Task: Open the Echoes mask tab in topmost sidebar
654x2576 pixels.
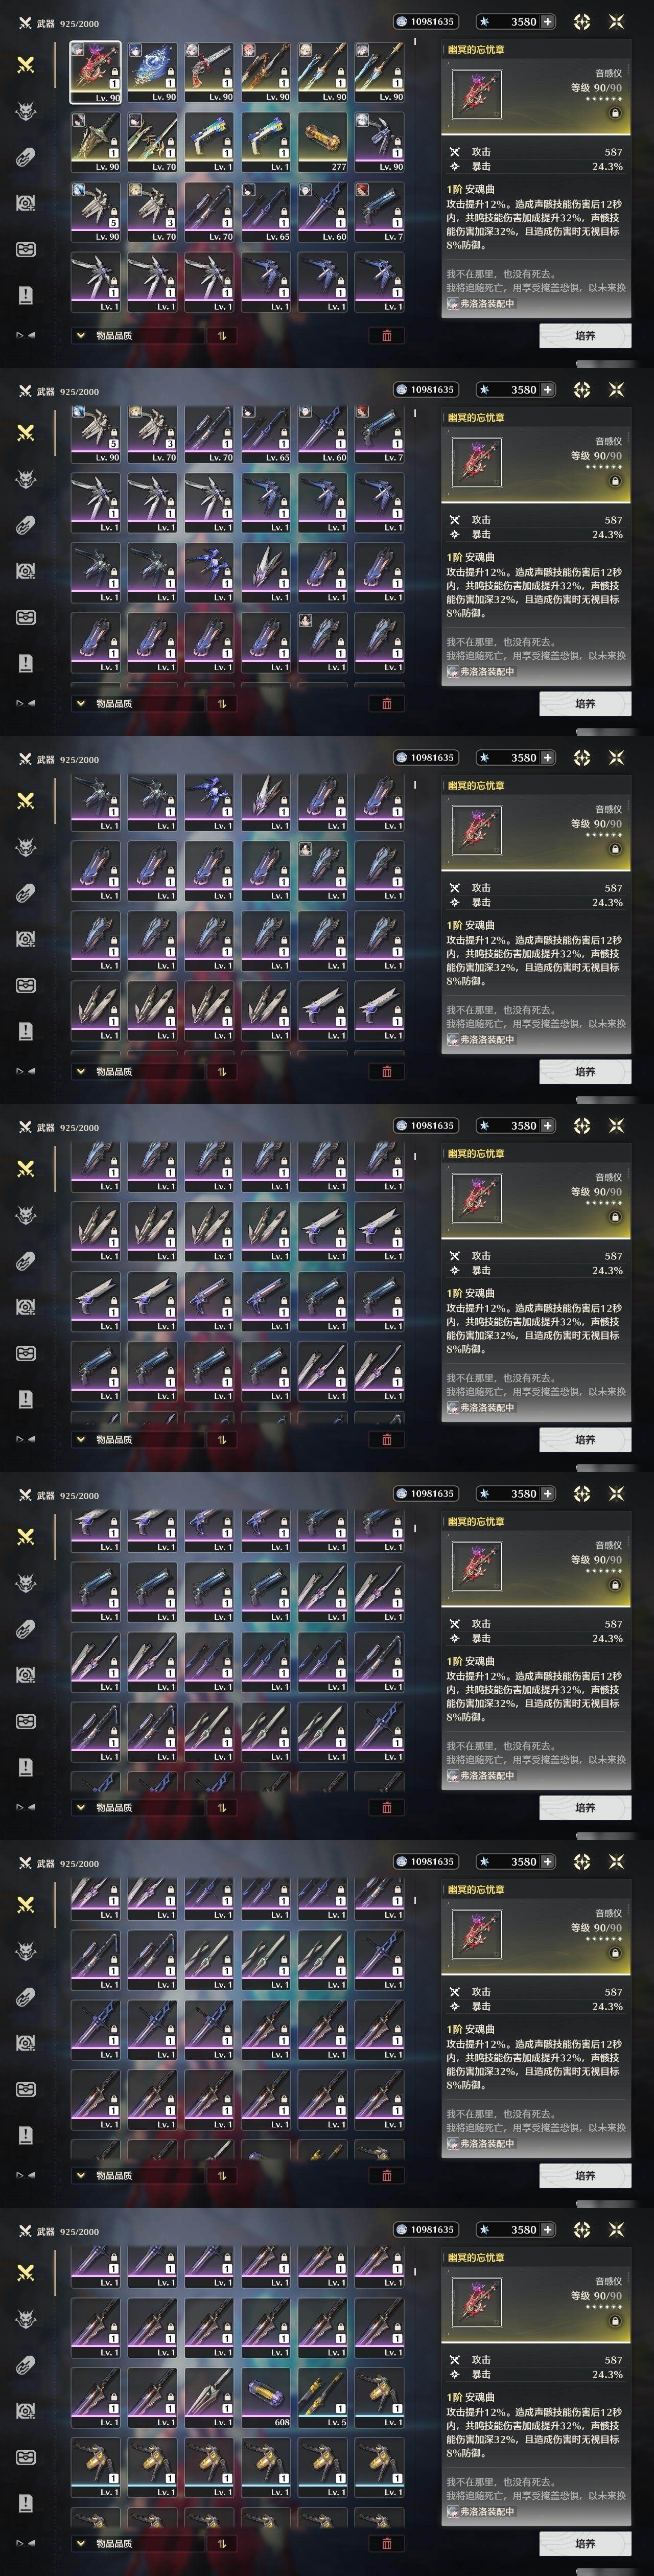Action: 26,111
